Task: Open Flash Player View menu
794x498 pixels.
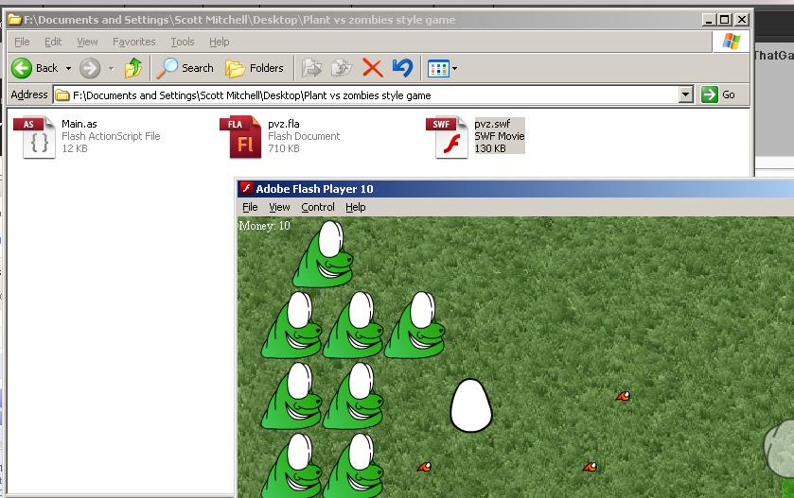Action: click(x=279, y=207)
